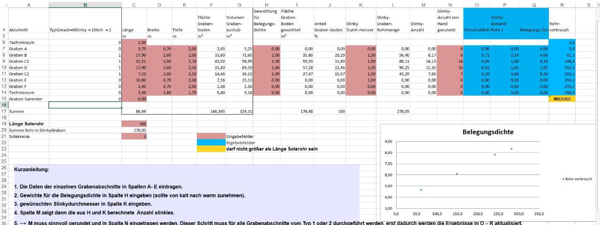Click the Länge value 21,51
Viewport: 600px width, 225px height.
[134, 61]
